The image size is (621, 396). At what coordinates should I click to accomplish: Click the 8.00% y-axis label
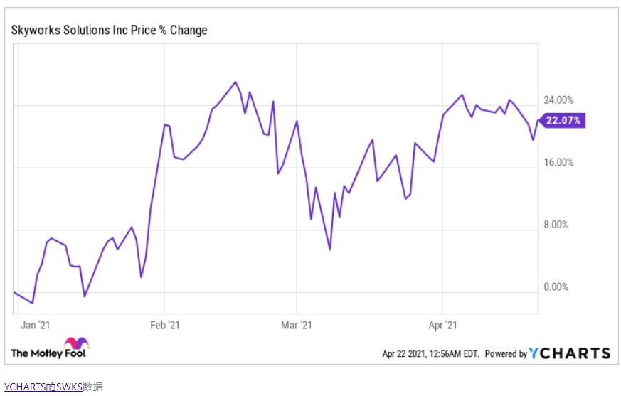556,225
